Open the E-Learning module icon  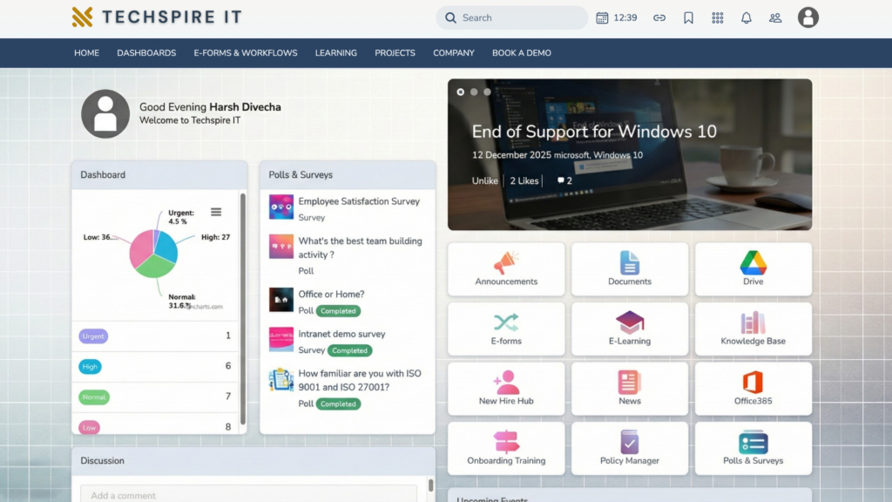coord(629,329)
